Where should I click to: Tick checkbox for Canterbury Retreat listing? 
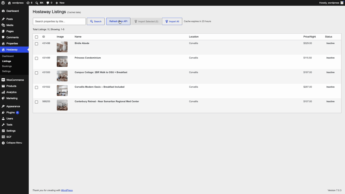(x=36, y=102)
